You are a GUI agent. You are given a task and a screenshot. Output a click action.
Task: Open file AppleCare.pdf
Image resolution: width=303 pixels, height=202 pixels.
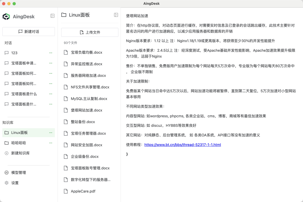point(90,191)
